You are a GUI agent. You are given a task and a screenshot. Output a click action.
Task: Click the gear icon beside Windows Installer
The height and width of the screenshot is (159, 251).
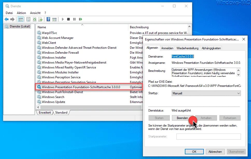(x=39, y=58)
